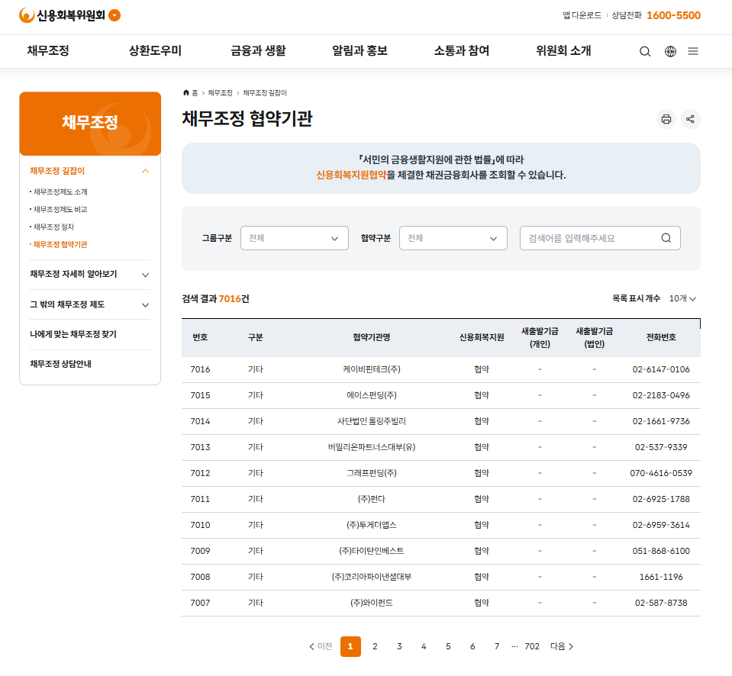The image size is (732, 676).
Task: Open the 상환도우미 top menu
Action: (x=155, y=51)
